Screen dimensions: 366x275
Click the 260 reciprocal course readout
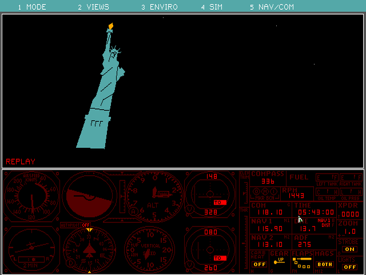coord(211,268)
